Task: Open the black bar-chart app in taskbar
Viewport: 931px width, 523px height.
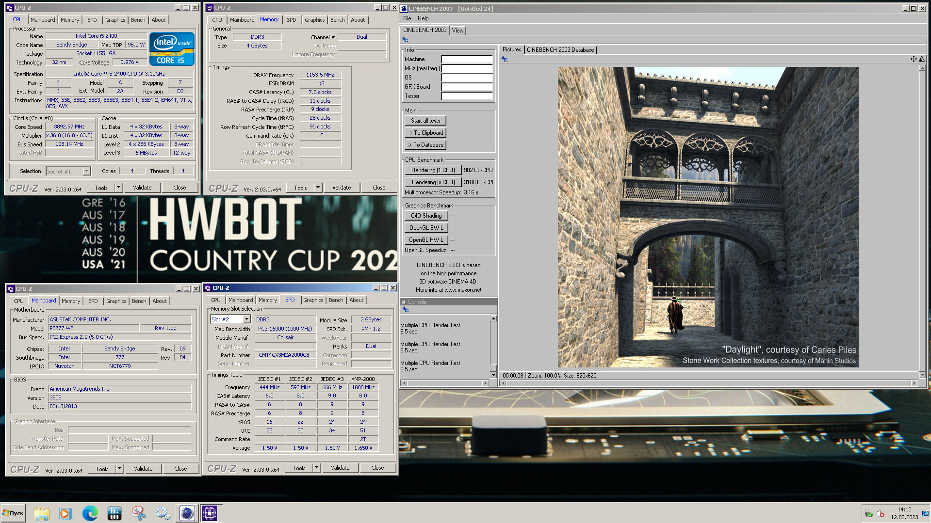Action: [114, 513]
